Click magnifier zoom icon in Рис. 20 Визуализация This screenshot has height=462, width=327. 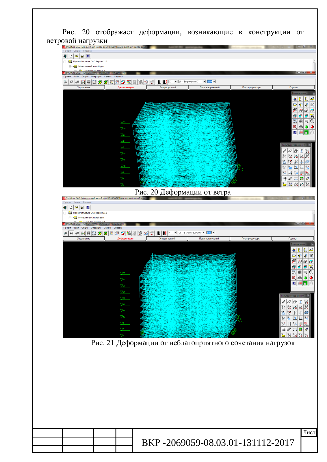click(312, 121)
